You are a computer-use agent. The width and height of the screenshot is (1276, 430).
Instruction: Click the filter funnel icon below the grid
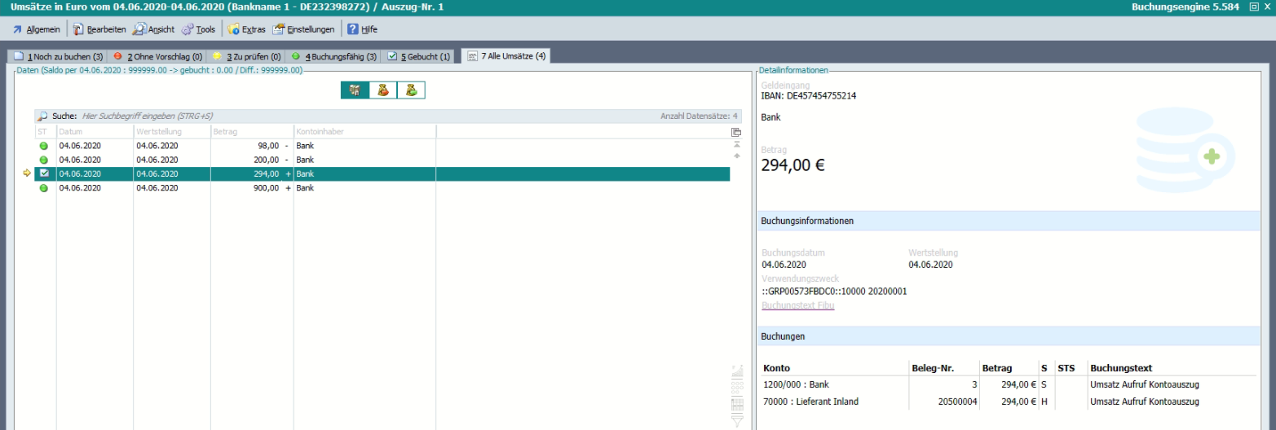(737, 420)
